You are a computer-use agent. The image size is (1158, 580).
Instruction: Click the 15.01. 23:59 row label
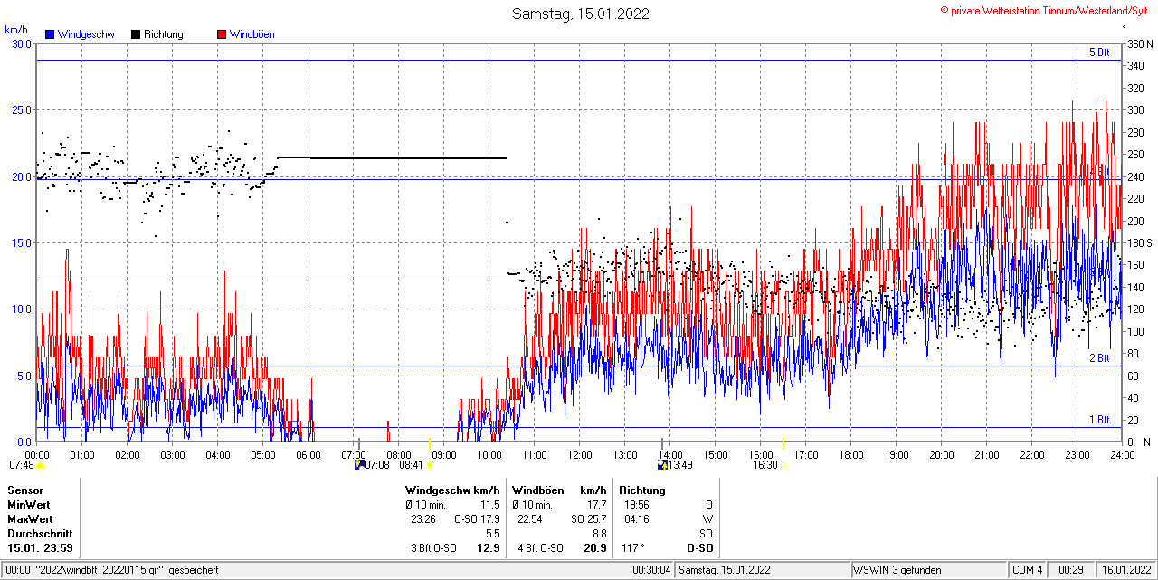(x=41, y=548)
